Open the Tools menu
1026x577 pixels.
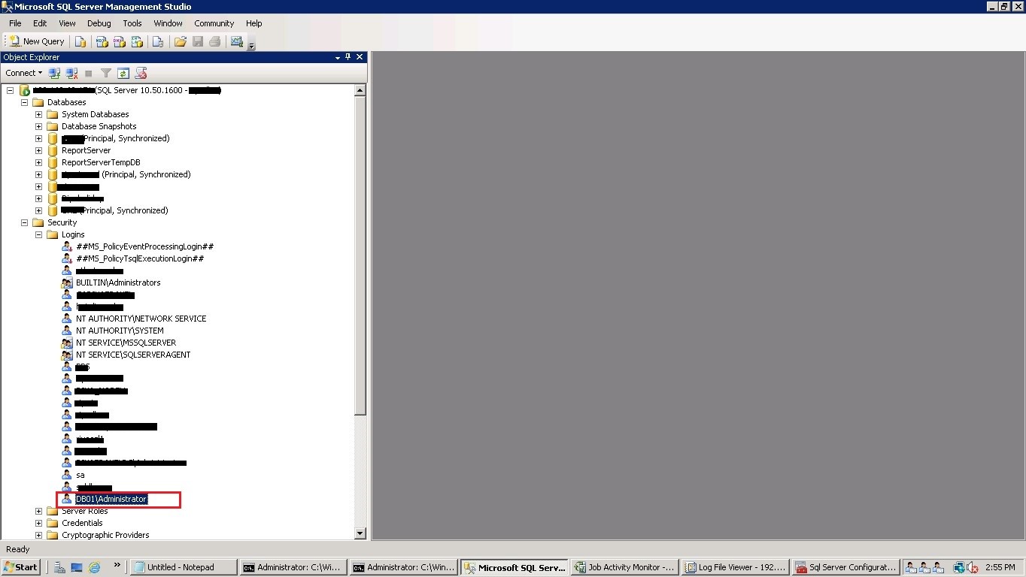point(132,23)
